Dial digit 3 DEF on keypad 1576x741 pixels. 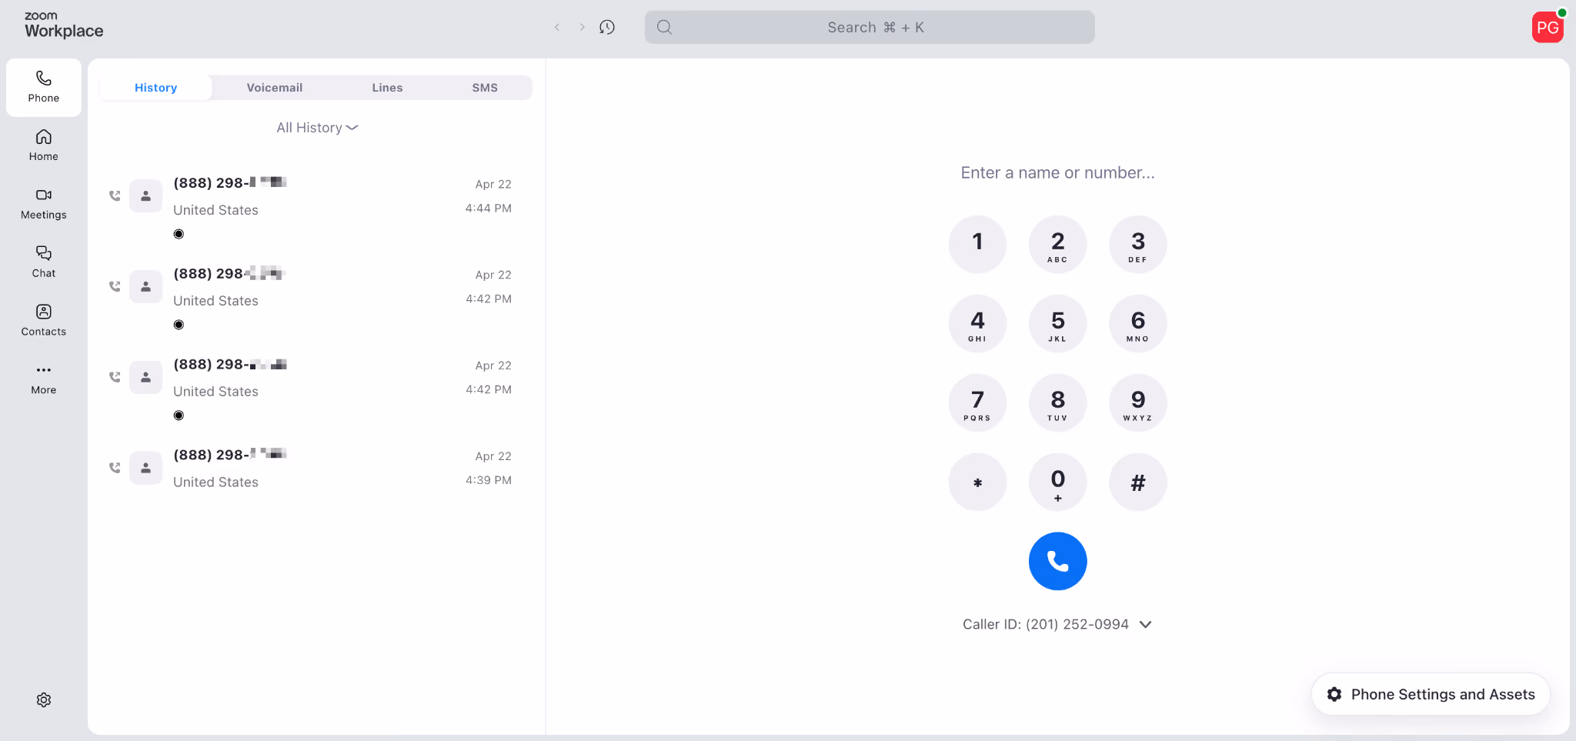1137,244
